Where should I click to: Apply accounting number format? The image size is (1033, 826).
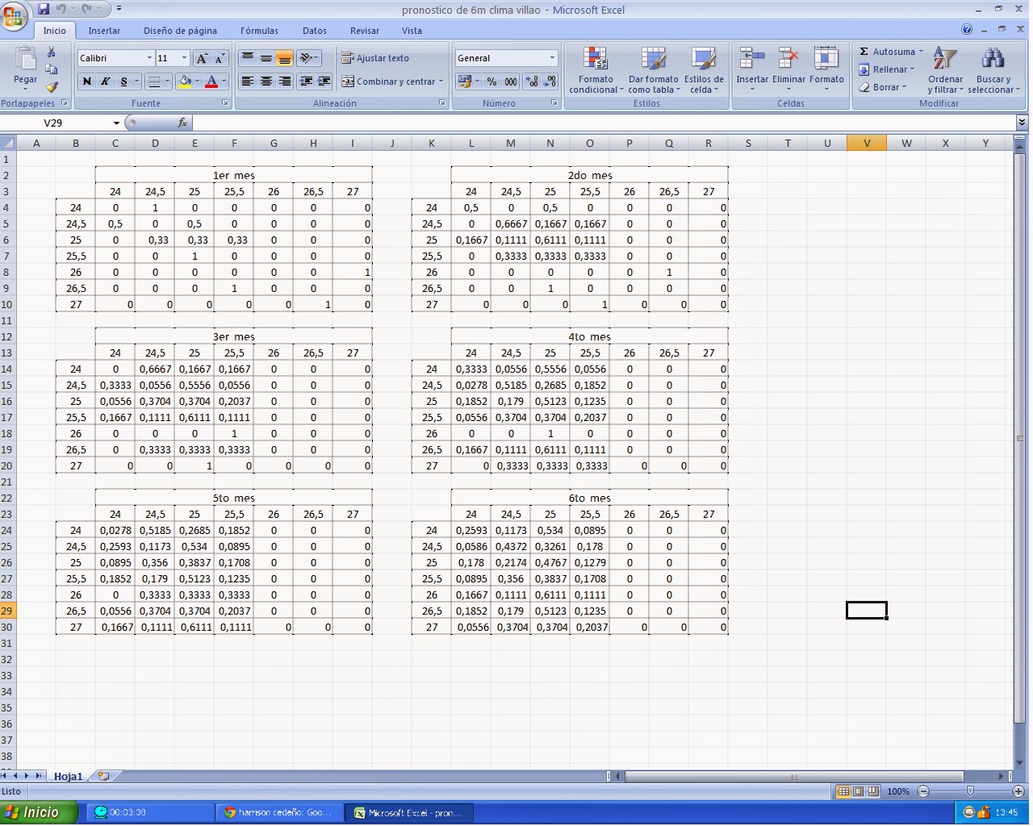[464, 81]
